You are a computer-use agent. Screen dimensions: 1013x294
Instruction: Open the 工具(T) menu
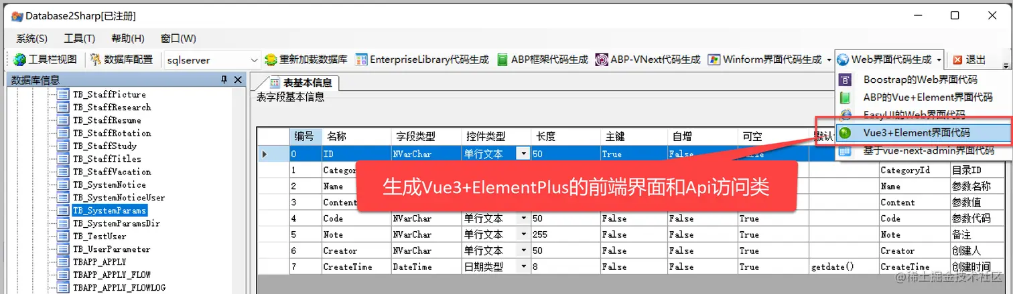(x=79, y=38)
